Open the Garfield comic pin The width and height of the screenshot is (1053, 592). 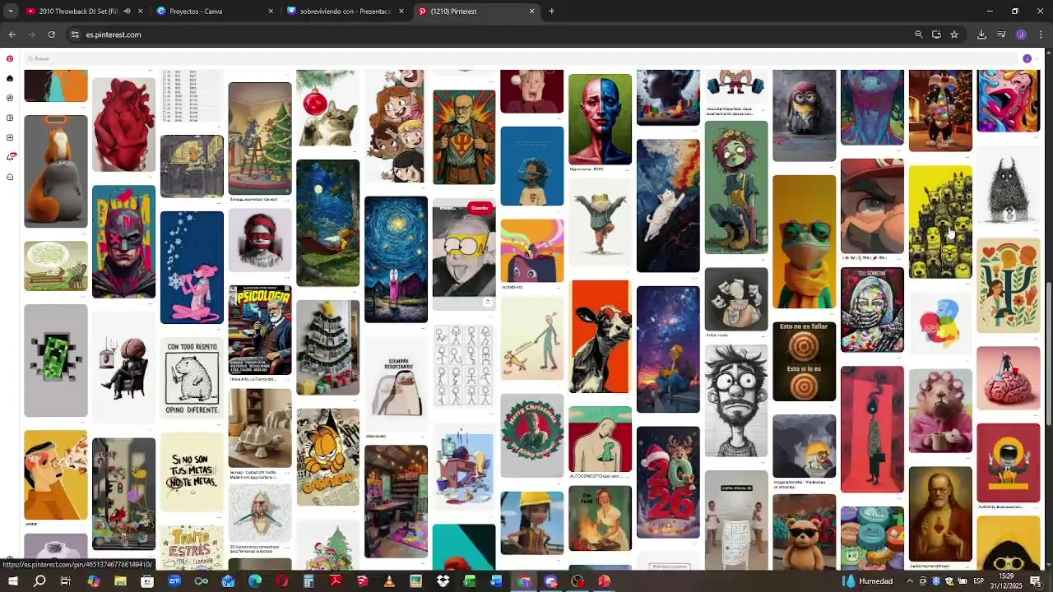pos(327,456)
